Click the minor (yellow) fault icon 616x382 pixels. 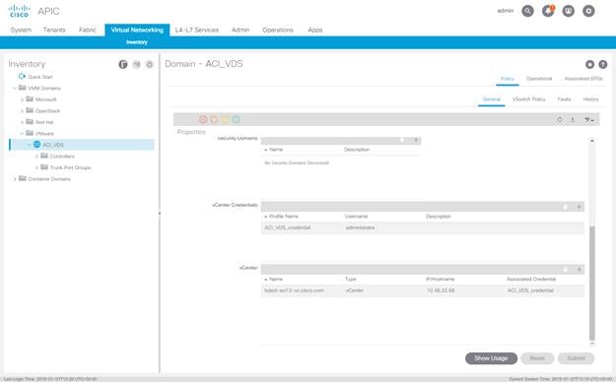(x=225, y=120)
